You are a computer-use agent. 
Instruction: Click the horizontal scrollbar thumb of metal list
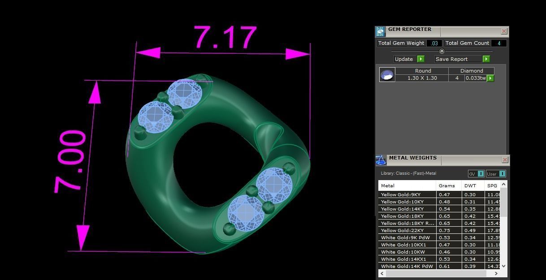tap(436, 273)
